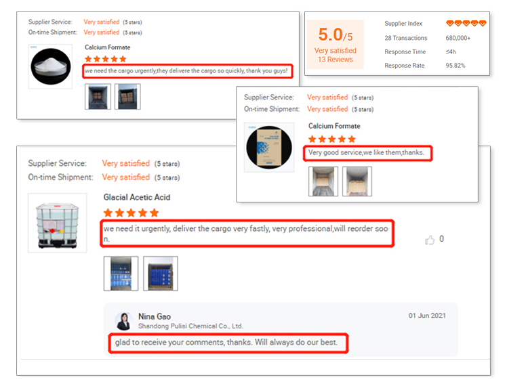Viewport: 507px width, 390px height.
Task: View second container photo in middle review
Action: [357, 181]
